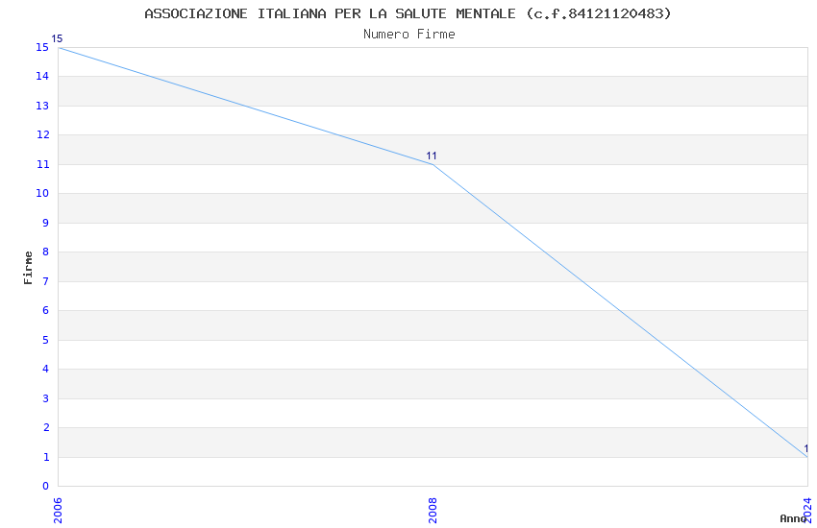Select the data label 1 at 2024

(806, 448)
